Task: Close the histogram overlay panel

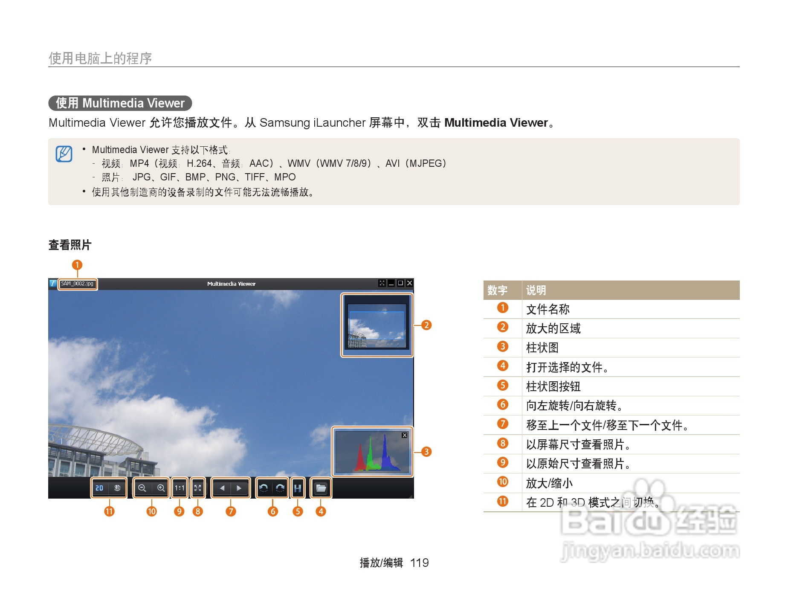Action: (x=404, y=435)
